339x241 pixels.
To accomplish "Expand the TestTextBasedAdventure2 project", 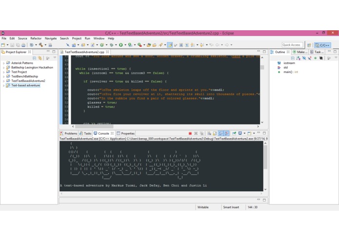I will (3, 81).
